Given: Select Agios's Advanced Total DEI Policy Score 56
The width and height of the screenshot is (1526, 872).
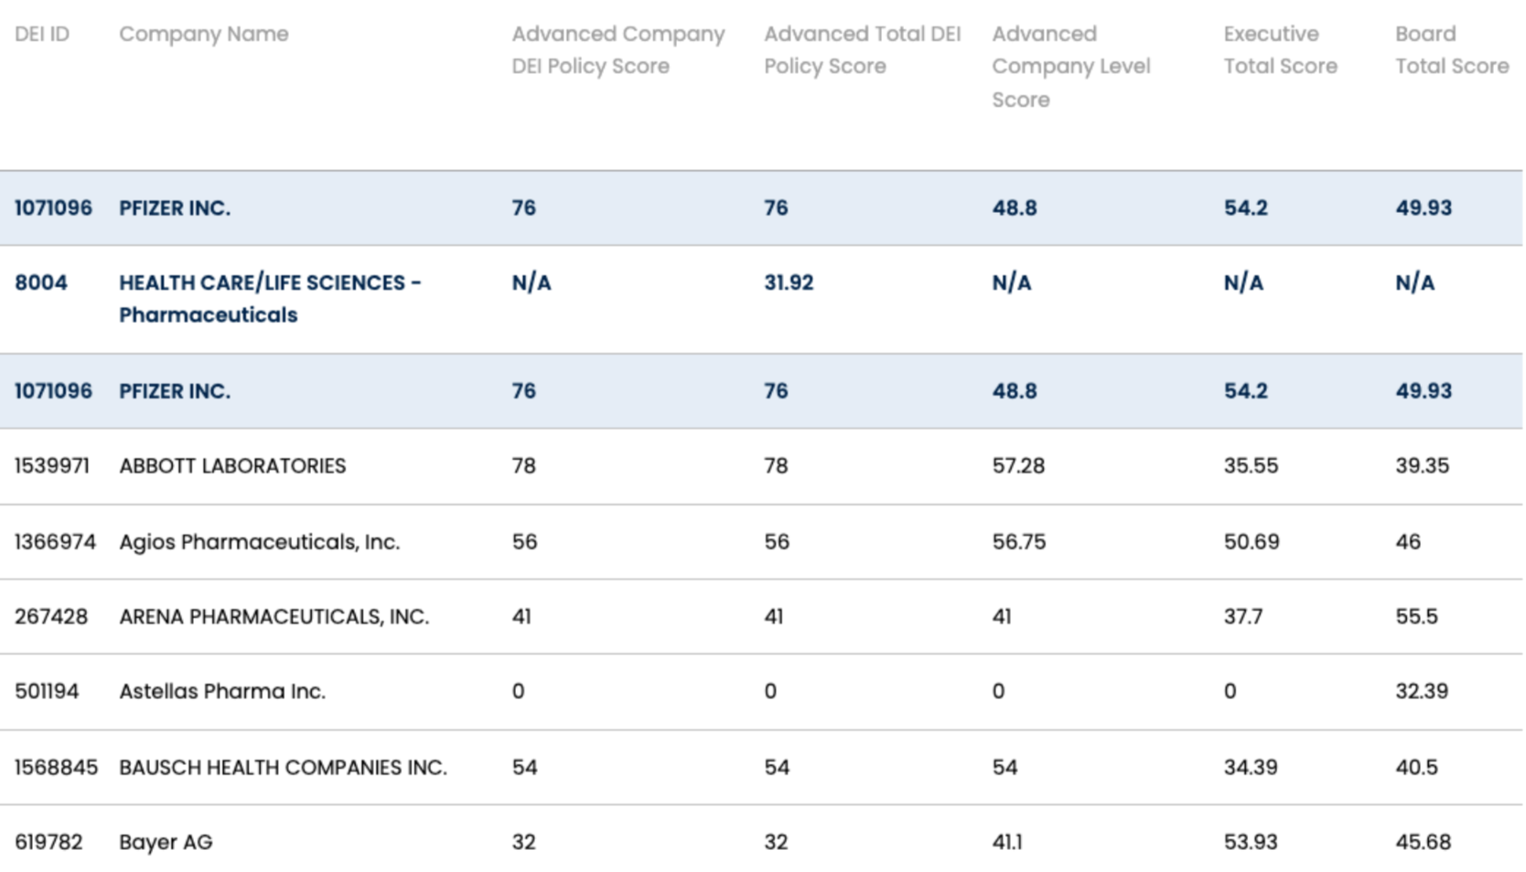Looking at the screenshot, I should click(x=777, y=542).
